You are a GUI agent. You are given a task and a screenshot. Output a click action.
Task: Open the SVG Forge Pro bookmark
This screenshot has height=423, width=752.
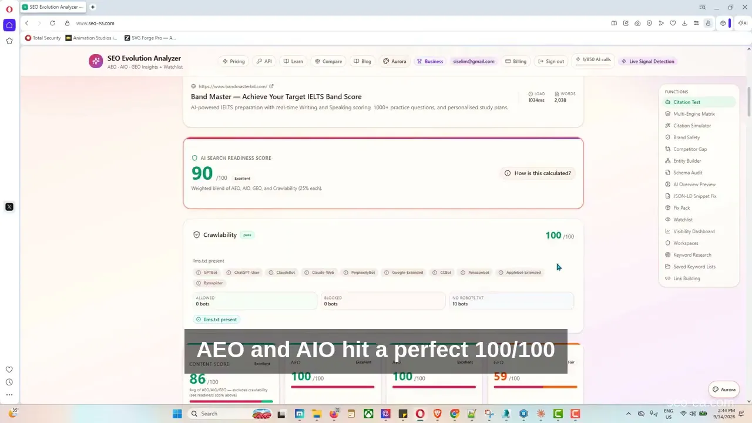[x=150, y=38]
